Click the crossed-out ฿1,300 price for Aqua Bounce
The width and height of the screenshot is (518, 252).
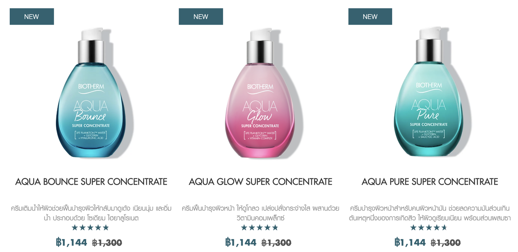[x=107, y=243]
